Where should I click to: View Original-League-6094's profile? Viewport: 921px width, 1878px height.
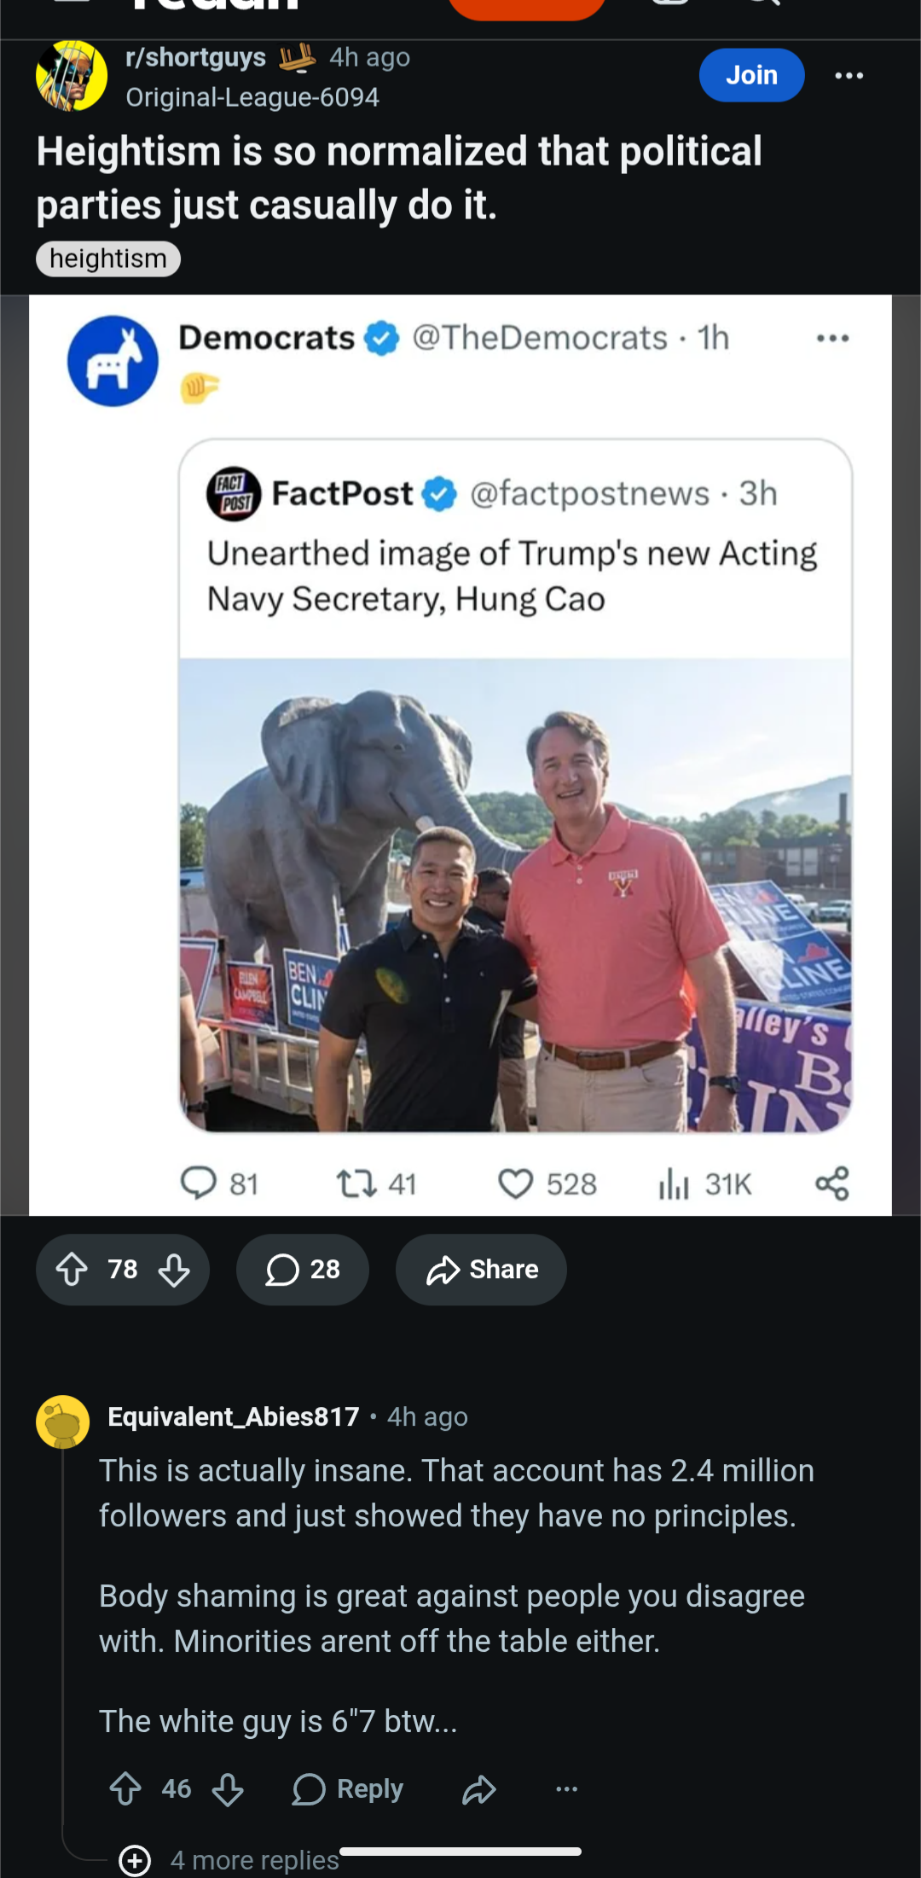click(x=252, y=97)
